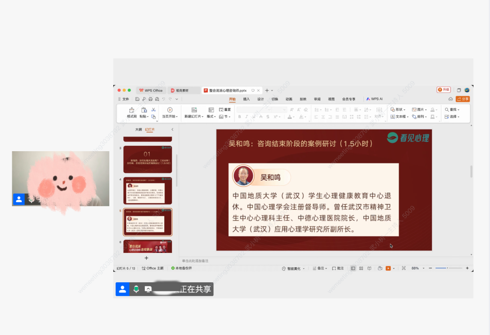This screenshot has width=490, height=335.
Task: Select slide 3 thumbnail with 01
Action: pyautogui.click(x=147, y=159)
